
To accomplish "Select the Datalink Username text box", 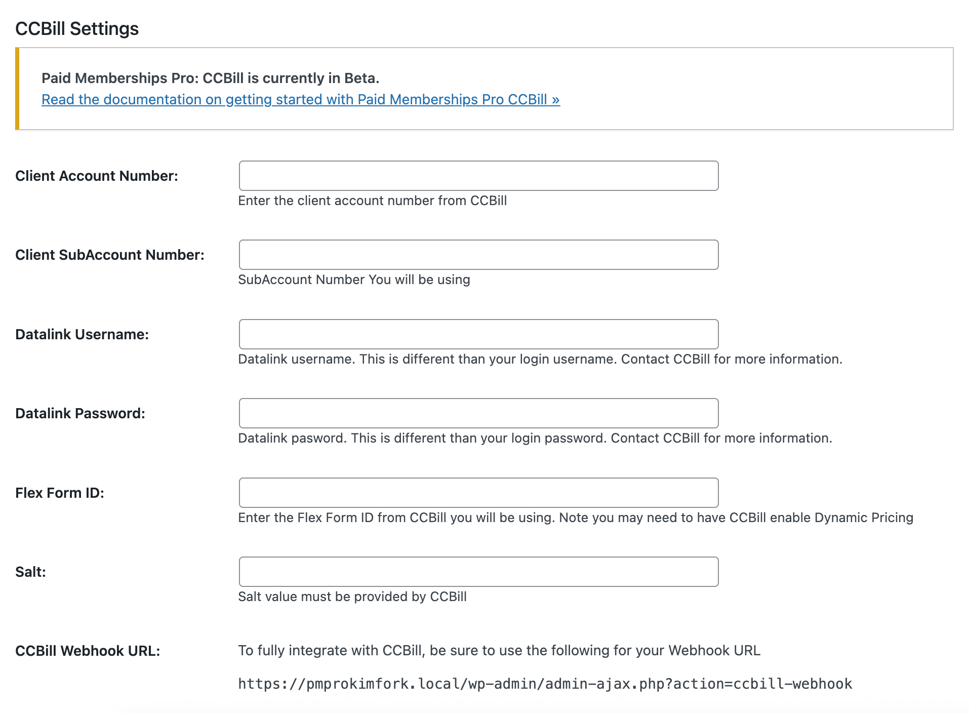I will click(478, 334).
